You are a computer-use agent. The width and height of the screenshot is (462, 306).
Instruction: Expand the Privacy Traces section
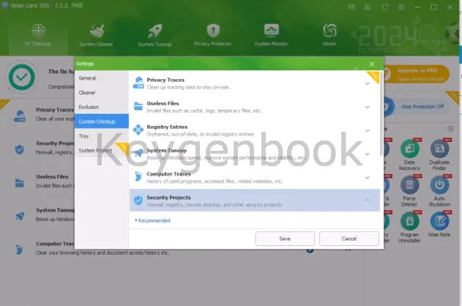367,83
